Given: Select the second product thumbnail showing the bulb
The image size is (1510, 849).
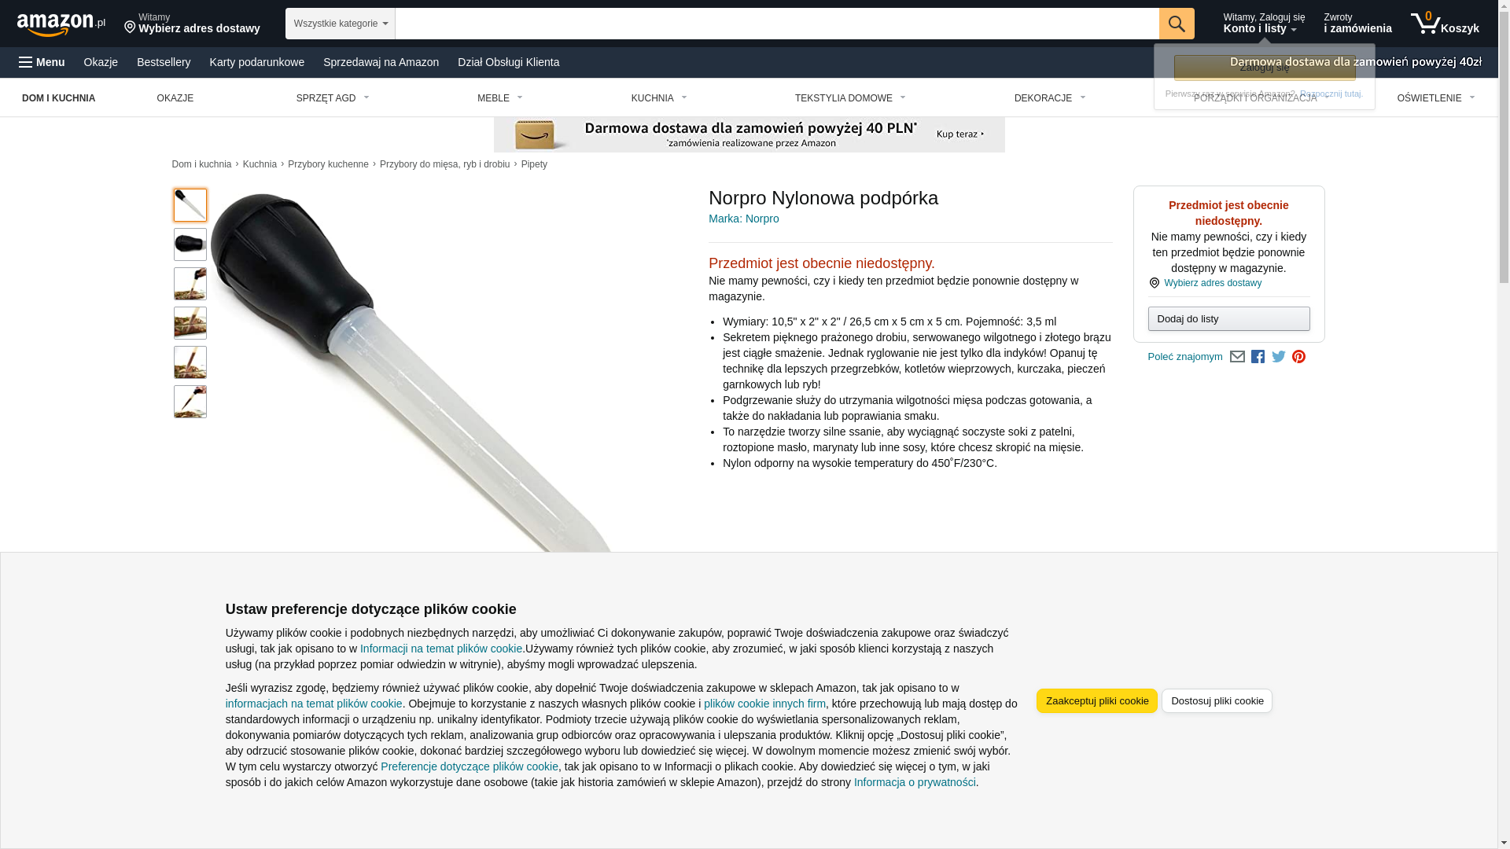Looking at the screenshot, I should (190, 244).
